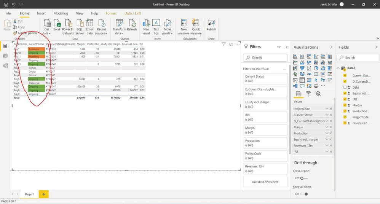380x204 pixels.
Task: Open the More visuals dropdown
Action: coord(167,27)
